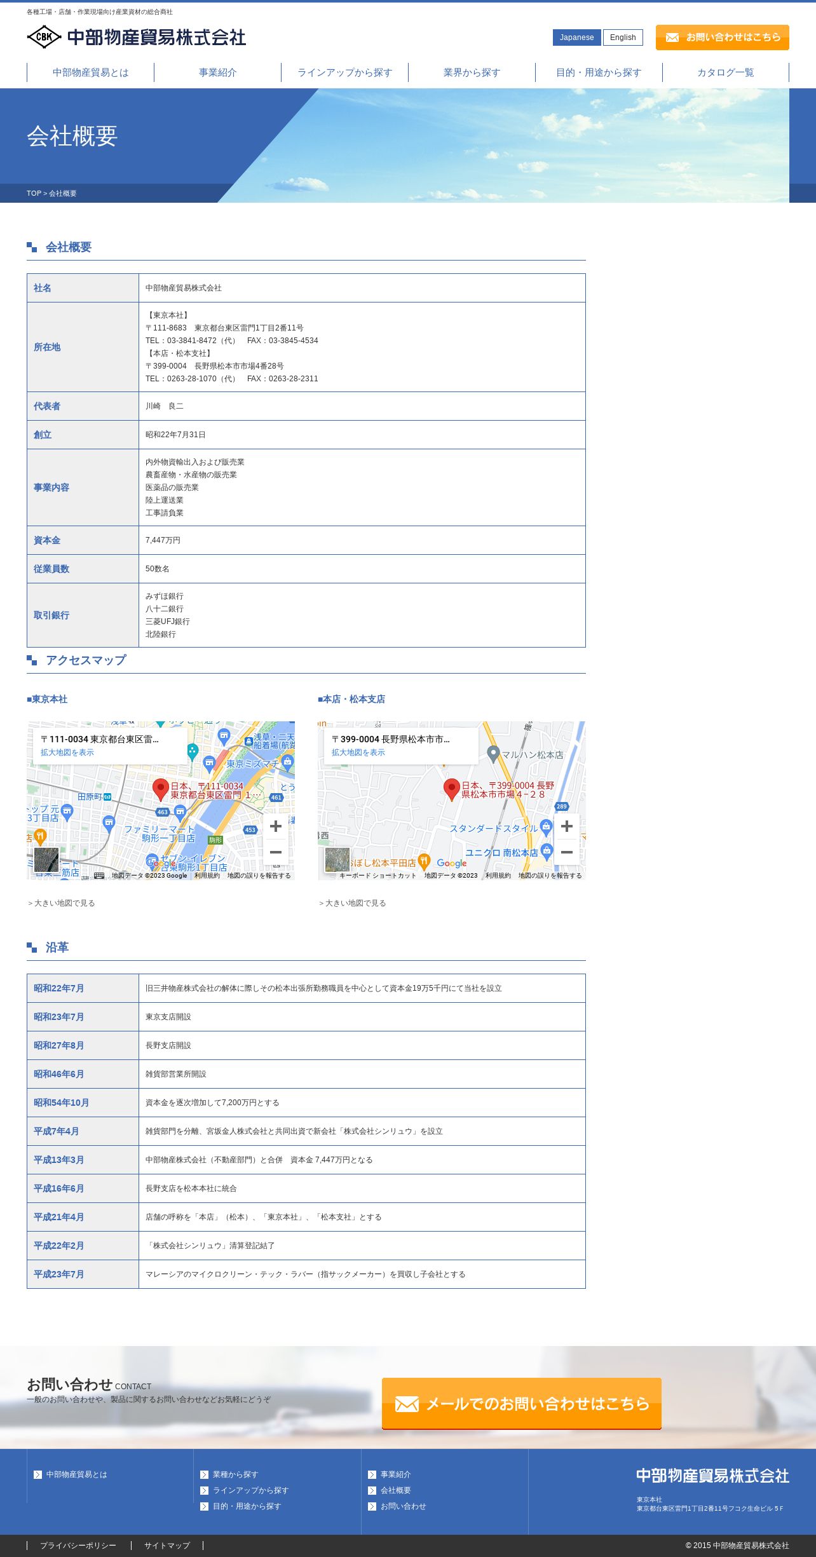Image resolution: width=816 pixels, height=1557 pixels.
Task: Click ユニクロ 南松本店 shop marker
Action: pos(547,852)
